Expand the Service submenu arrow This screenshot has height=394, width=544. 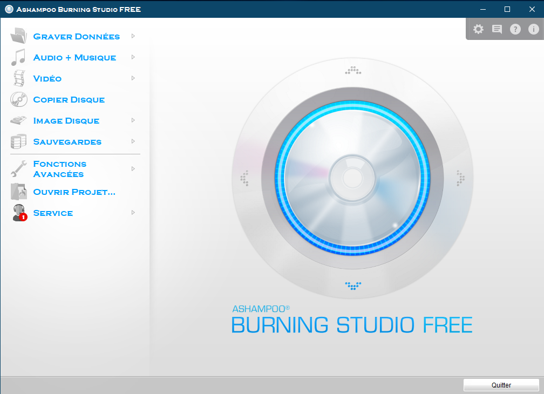[x=133, y=213]
